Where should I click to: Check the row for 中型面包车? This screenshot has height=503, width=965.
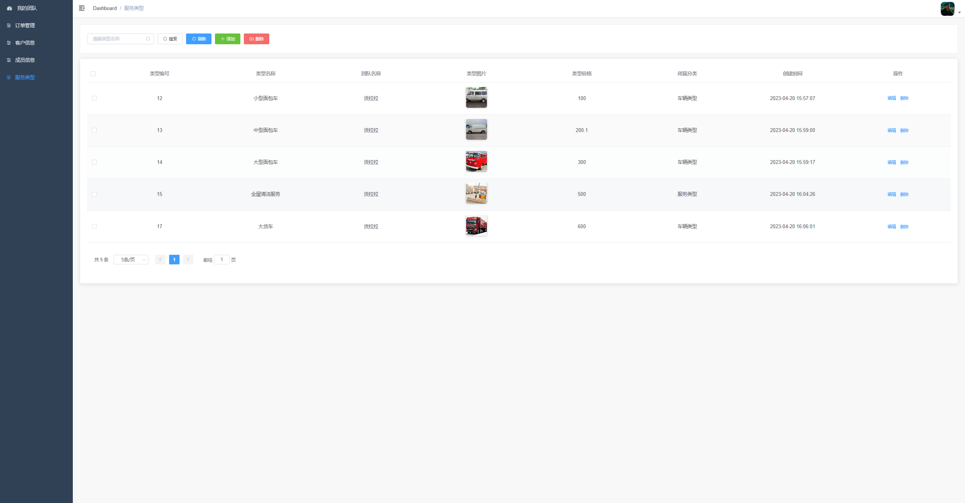click(x=94, y=130)
